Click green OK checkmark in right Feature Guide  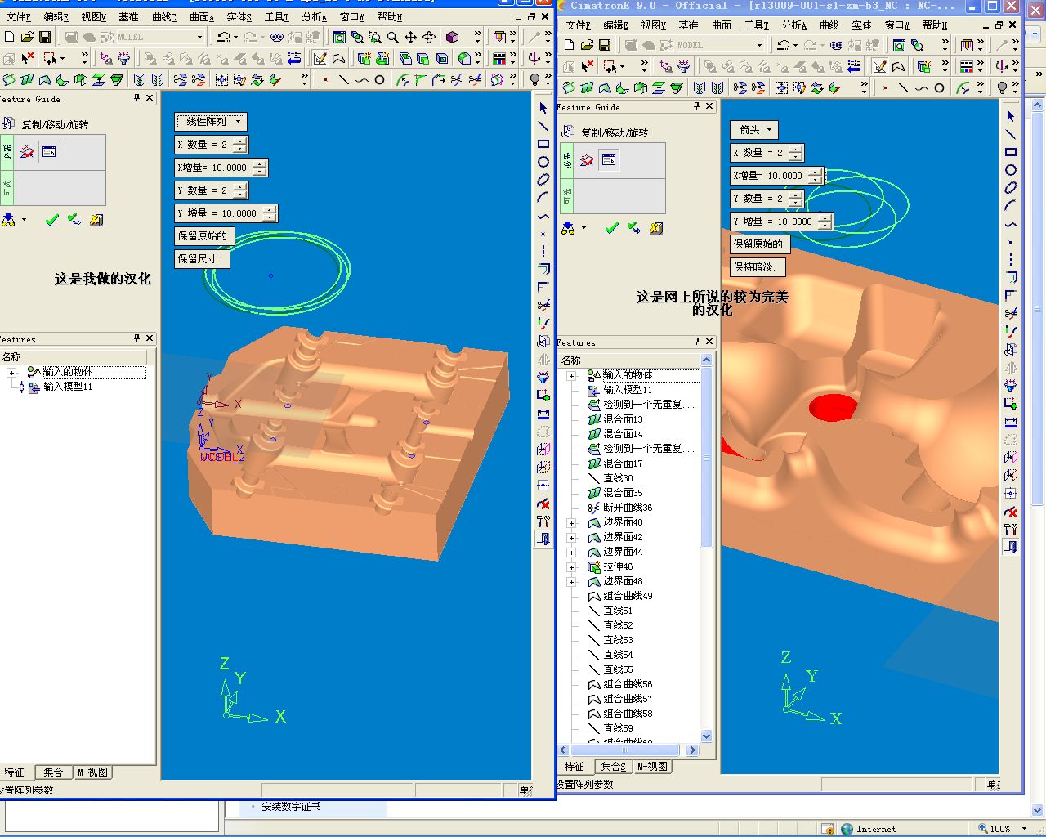(612, 228)
